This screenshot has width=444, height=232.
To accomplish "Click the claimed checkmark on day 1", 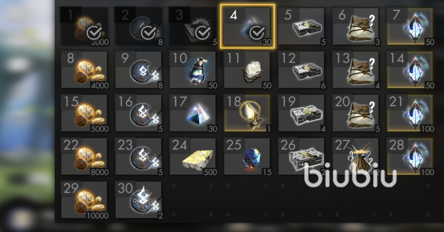I will 94,33.
